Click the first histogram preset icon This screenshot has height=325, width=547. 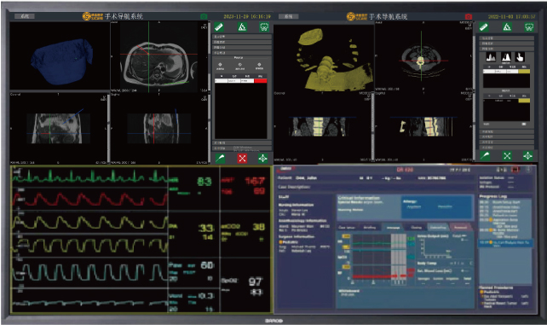[x=491, y=57]
